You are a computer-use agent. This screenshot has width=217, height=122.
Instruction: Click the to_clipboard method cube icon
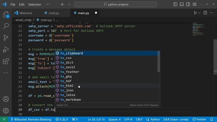[x=57, y=53]
